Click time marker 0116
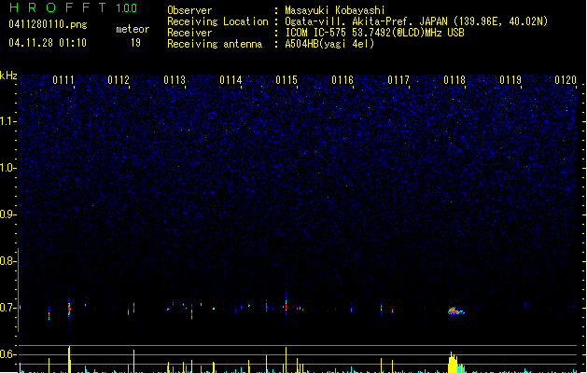This screenshot has height=373, width=587. [342, 80]
